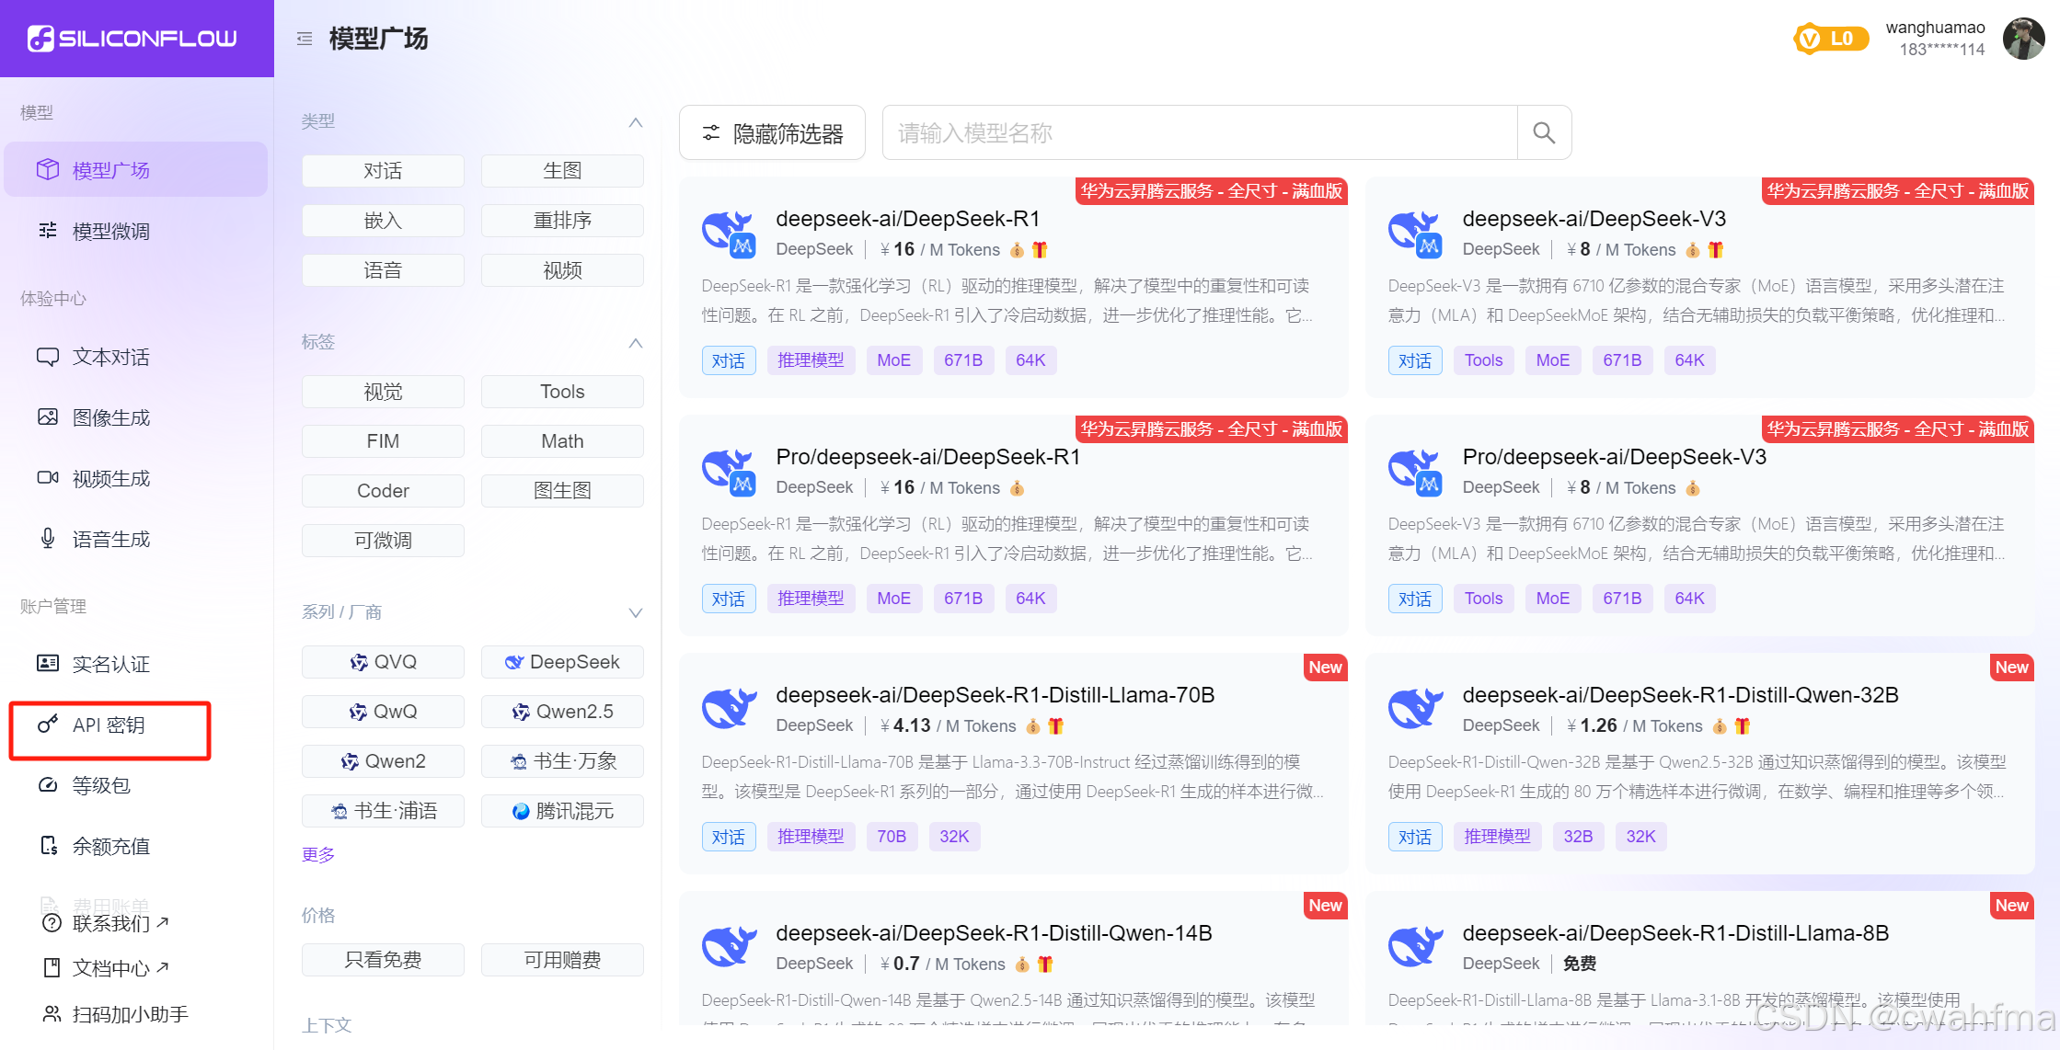Open 余额充值 via recharge icon

[48, 846]
